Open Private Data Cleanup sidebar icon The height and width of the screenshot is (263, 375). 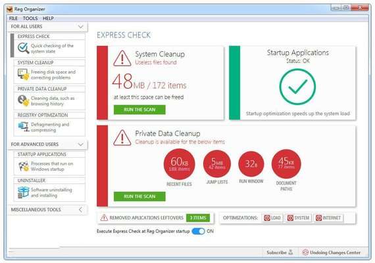pyautogui.click(x=23, y=101)
